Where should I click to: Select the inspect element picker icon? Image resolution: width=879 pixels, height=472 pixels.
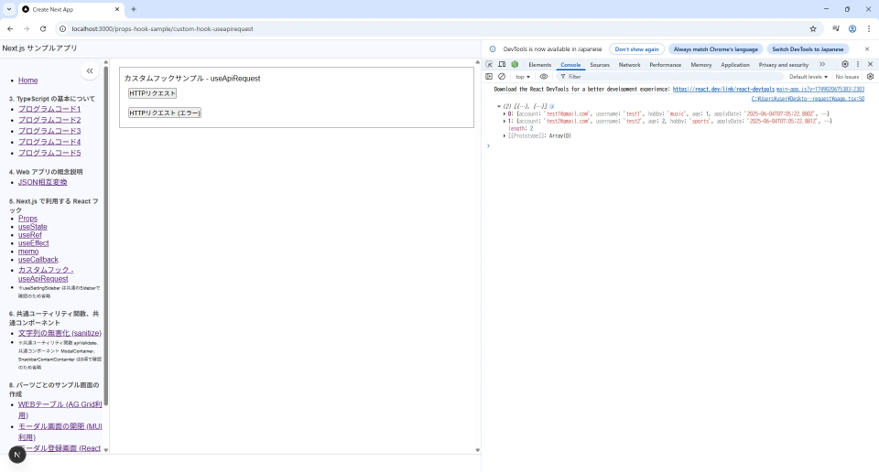click(489, 64)
